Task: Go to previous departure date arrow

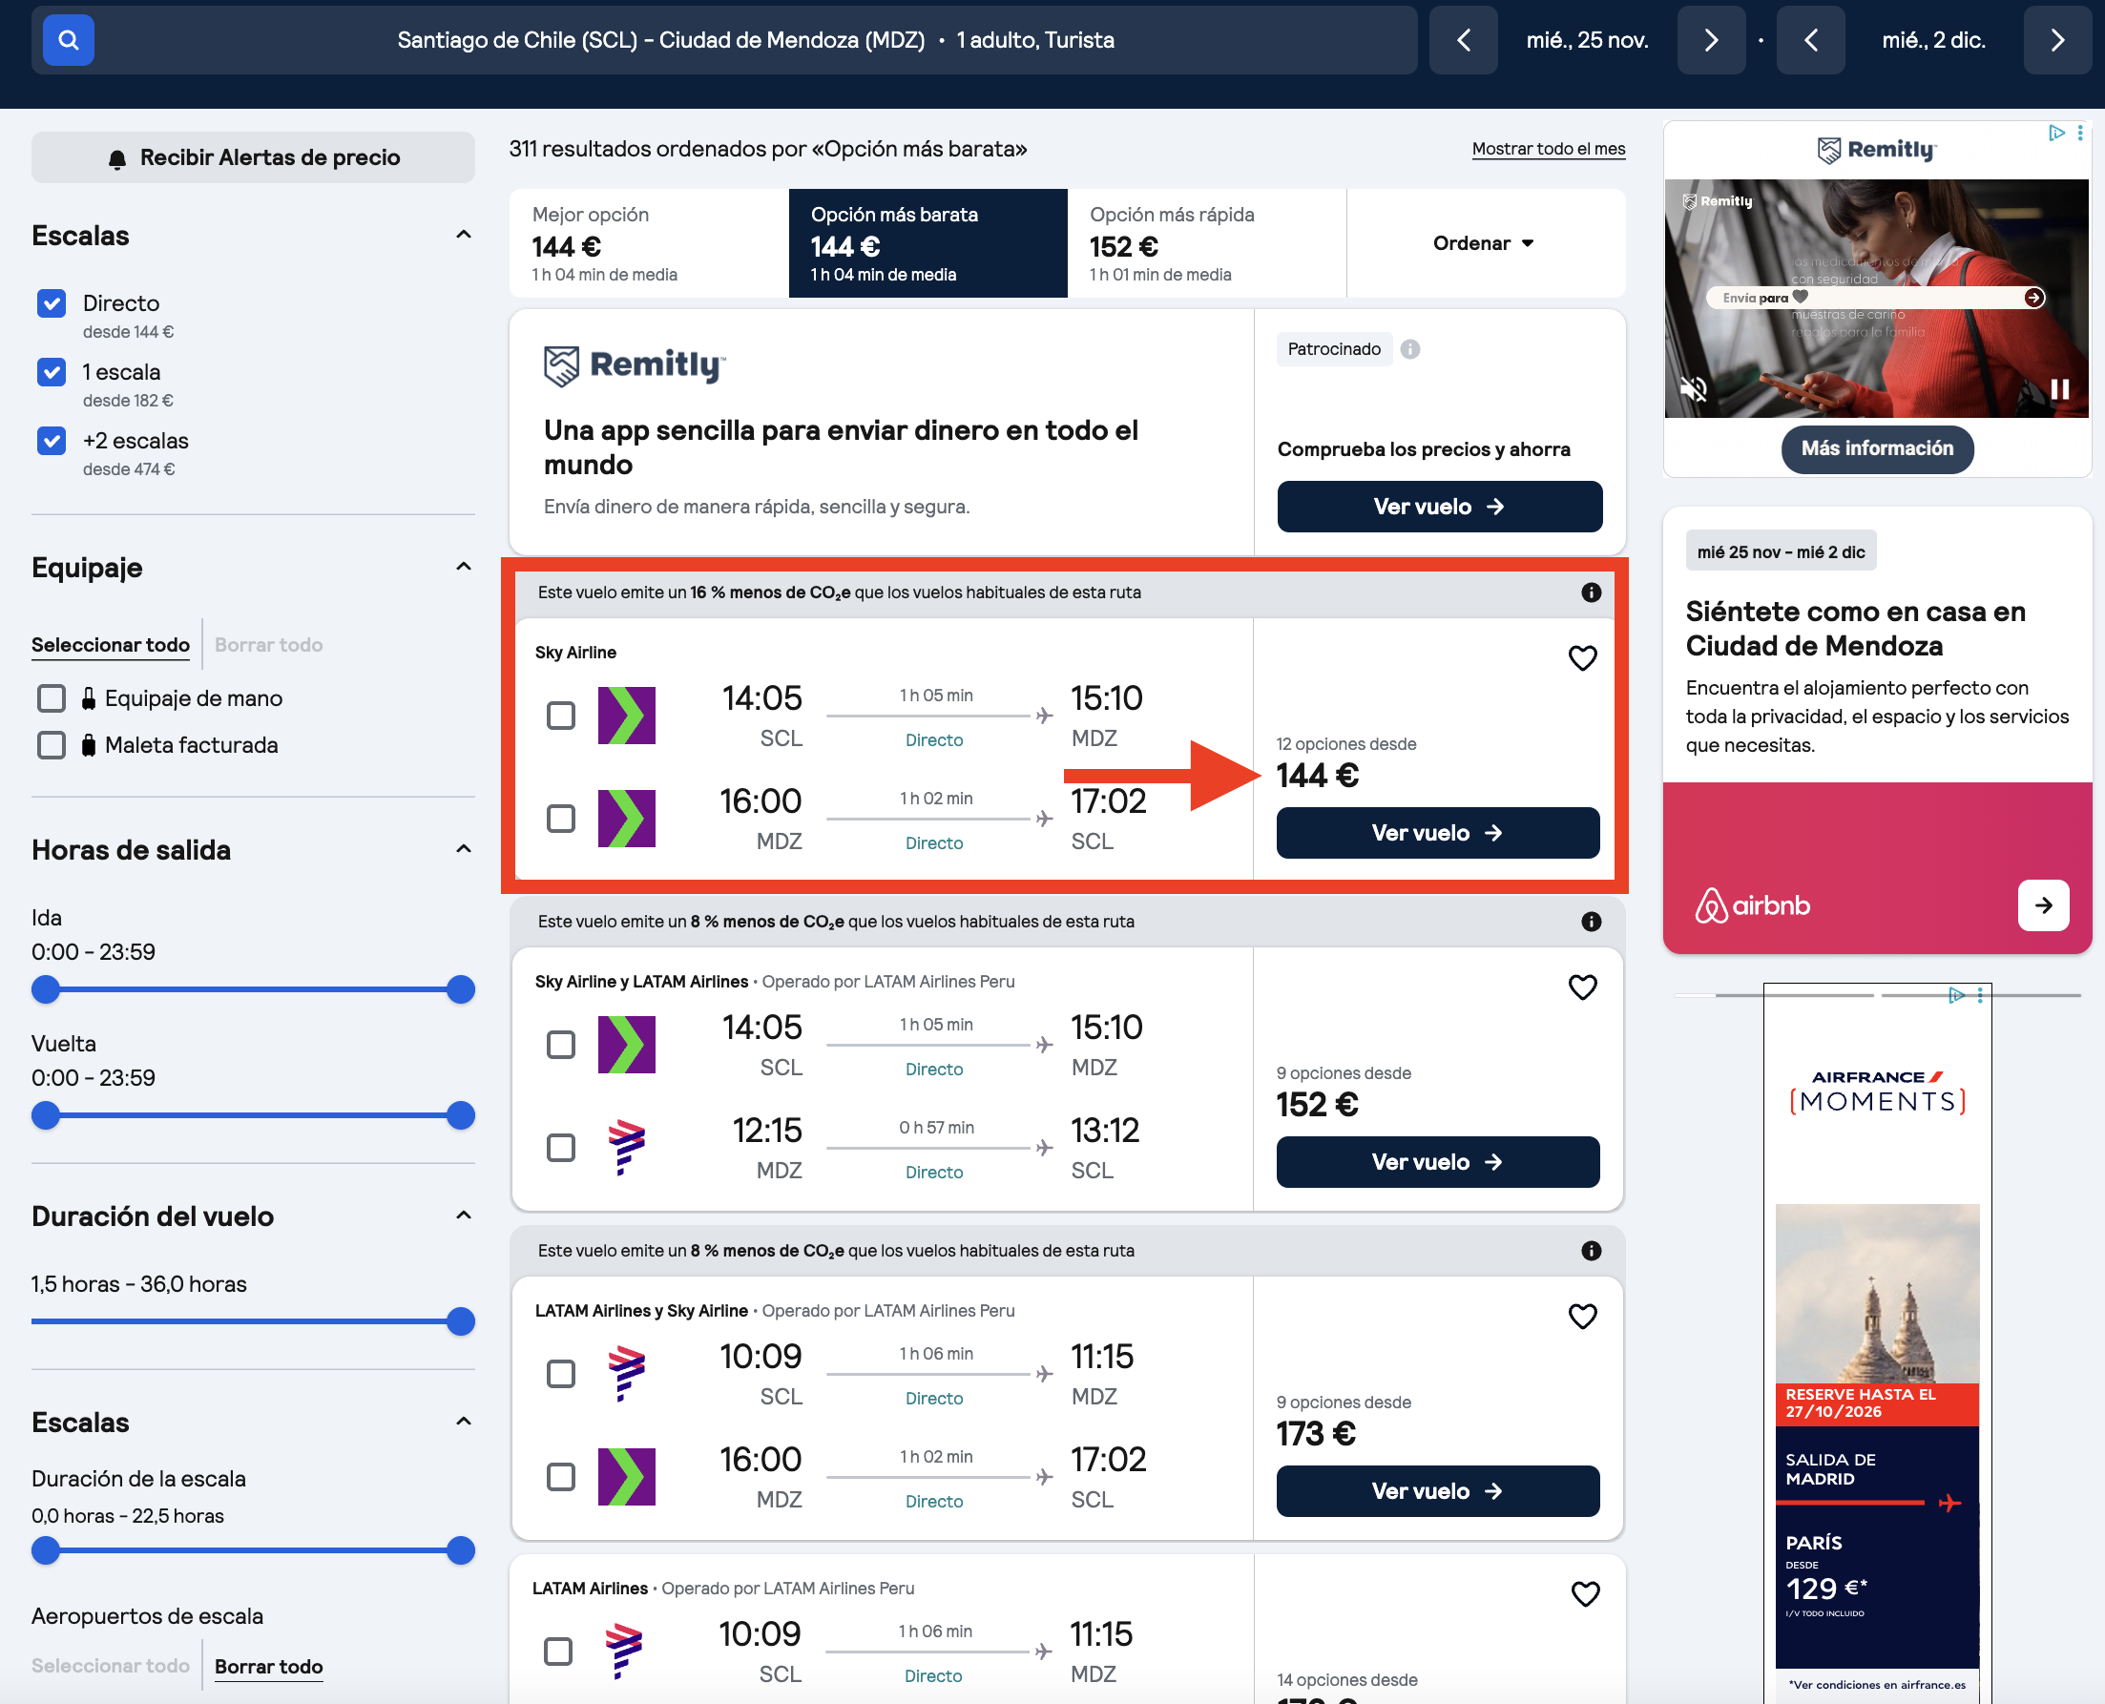Action: 1463,40
